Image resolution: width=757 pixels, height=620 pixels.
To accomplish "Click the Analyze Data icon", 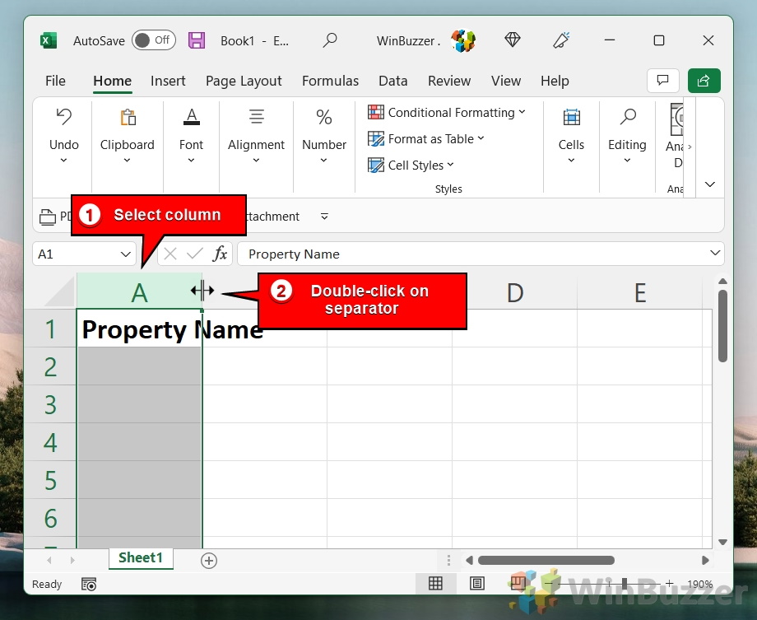I will pyautogui.click(x=676, y=120).
